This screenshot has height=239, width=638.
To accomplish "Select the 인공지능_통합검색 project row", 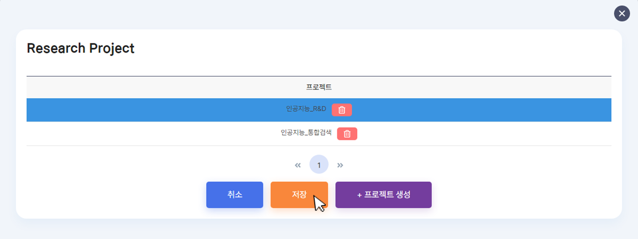I will pos(319,134).
